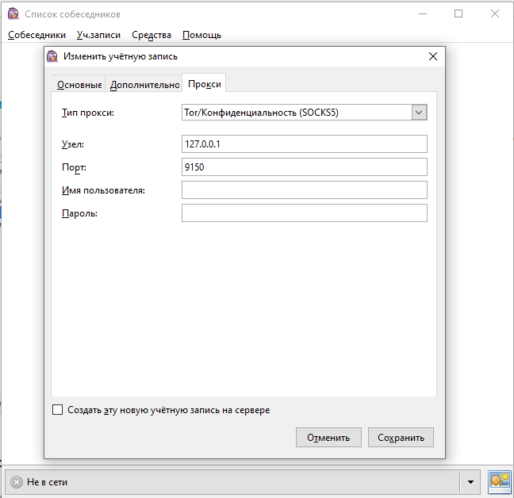Click the empty Пароль input field
This screenshot has width=514, height=498.
(304, 213)
